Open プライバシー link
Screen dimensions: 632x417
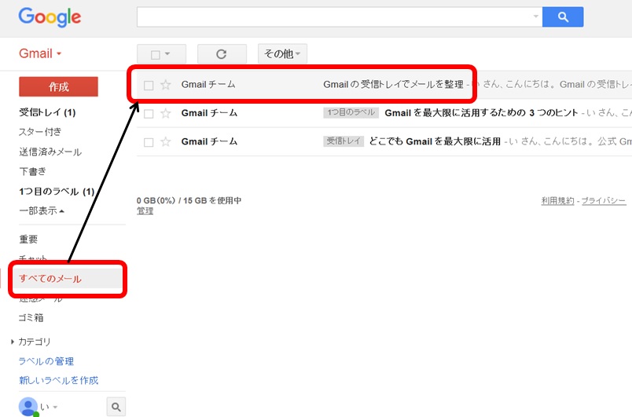pyautogui.click(x=604, y=200)
